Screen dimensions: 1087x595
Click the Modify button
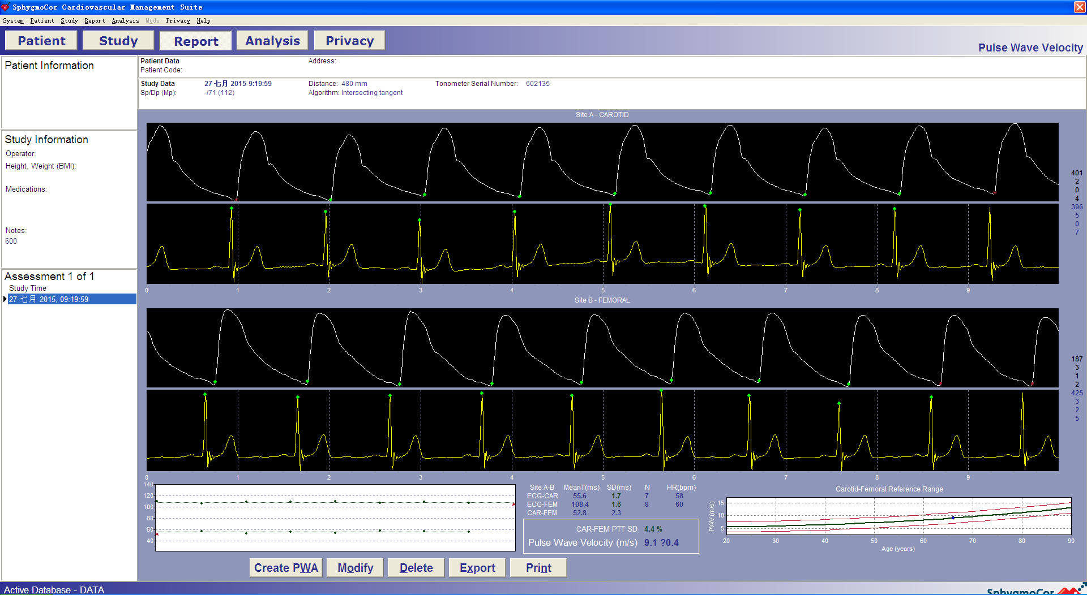click(x=356, y=568)
